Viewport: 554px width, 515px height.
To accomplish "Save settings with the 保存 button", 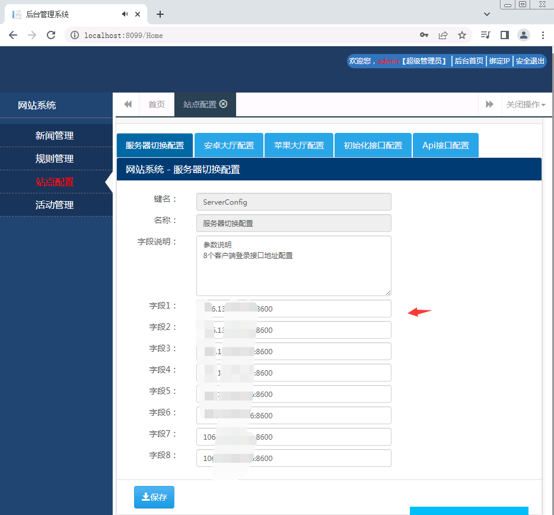I will [154, 497].
